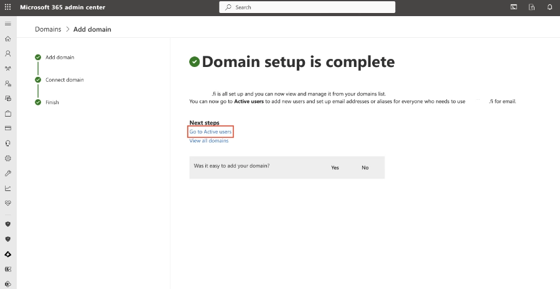Viewport: 560px width, 289px height.
Task: Open the Support headset icon
Action: [x=8, y=143]
